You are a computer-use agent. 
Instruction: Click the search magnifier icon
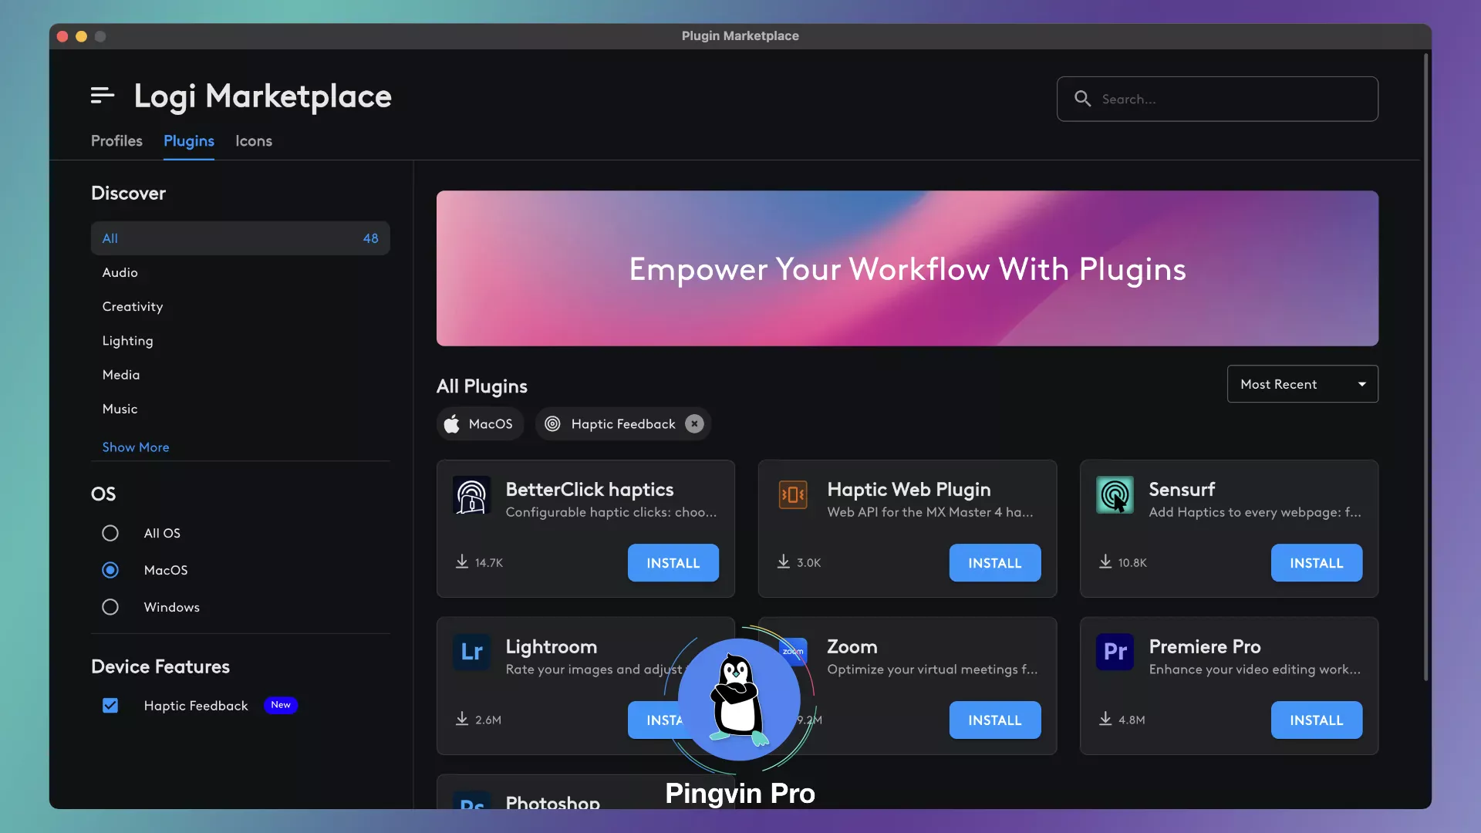(1082, 99)
